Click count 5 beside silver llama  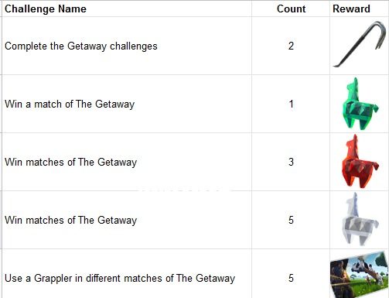[x=291, y=220]
